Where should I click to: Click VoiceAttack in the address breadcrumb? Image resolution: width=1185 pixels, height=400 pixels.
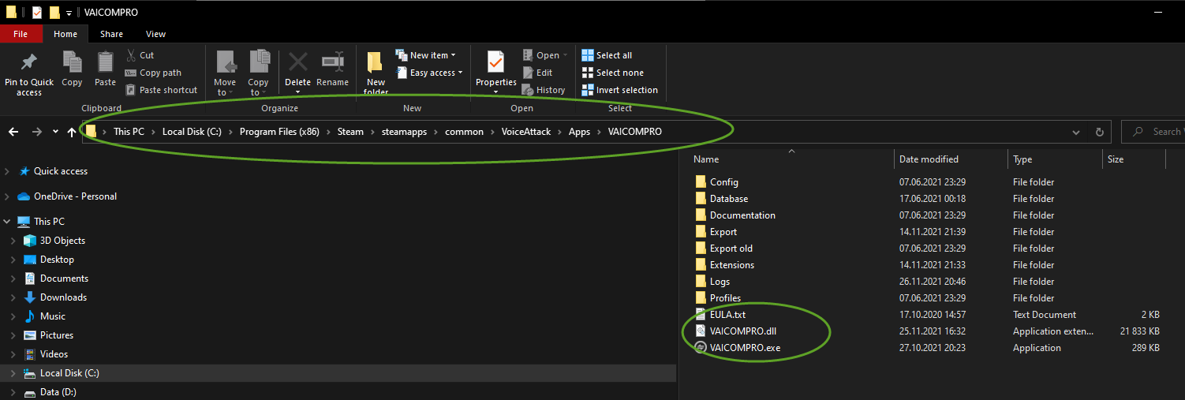click(526, 132)
